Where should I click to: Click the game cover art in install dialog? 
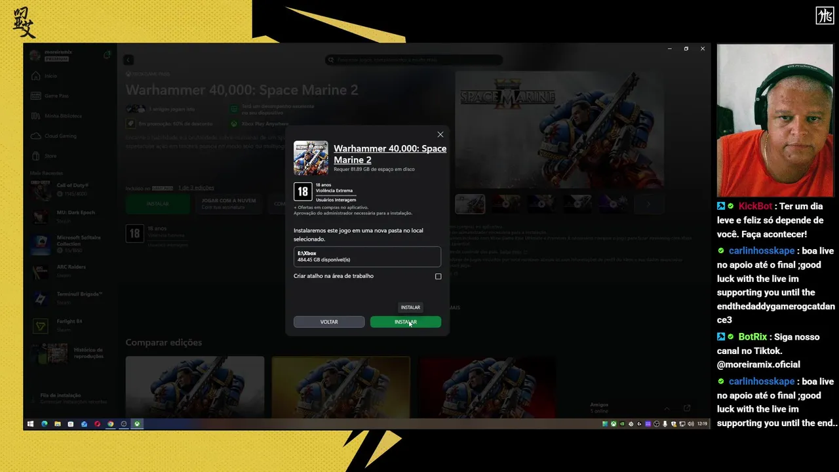[311, 158]
